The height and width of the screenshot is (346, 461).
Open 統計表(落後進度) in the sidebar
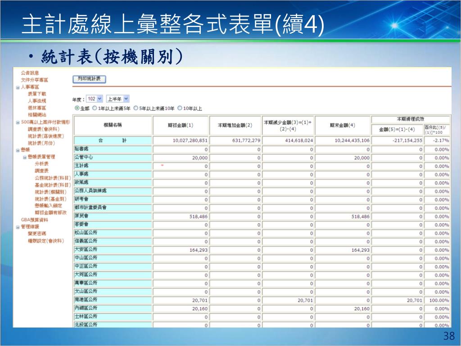(x=45, y=136)
